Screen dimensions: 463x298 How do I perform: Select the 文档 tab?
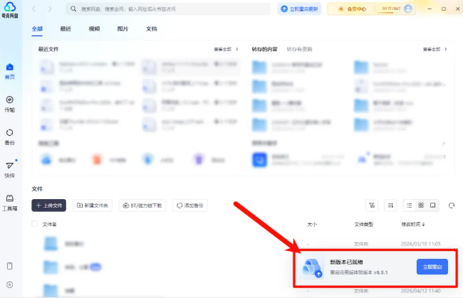[152, 29]
